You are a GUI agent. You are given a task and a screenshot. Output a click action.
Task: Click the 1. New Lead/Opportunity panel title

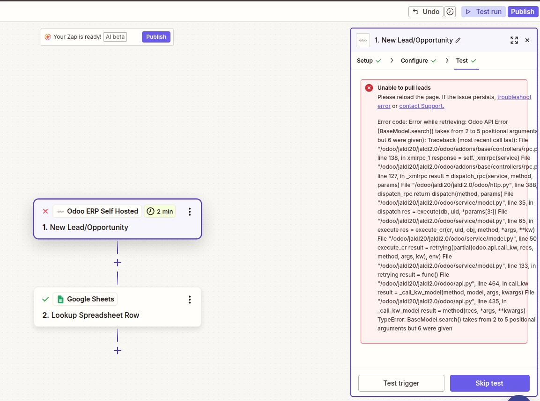[414, 40]
